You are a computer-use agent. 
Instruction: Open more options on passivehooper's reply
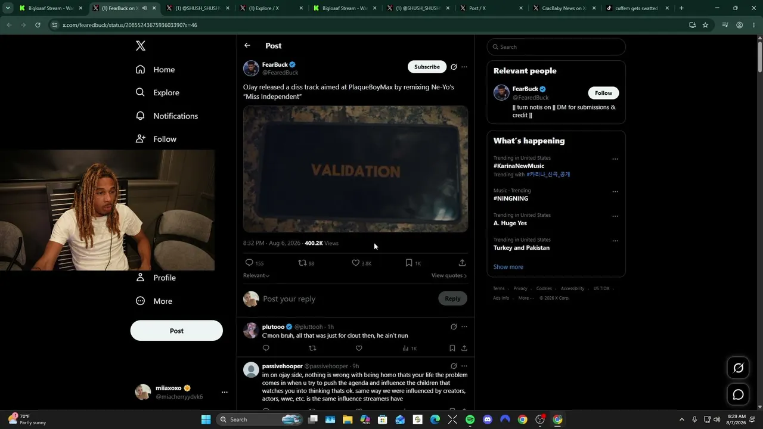click(x=464, y=366)
